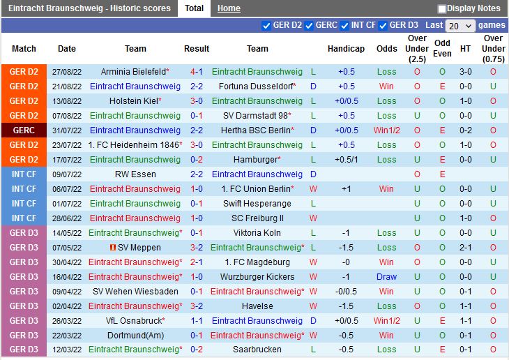This screenshot has height=360, width=509.
Task: Click 1. FC Heidenheim 1846 team name
Action: (x=133, y=145)
